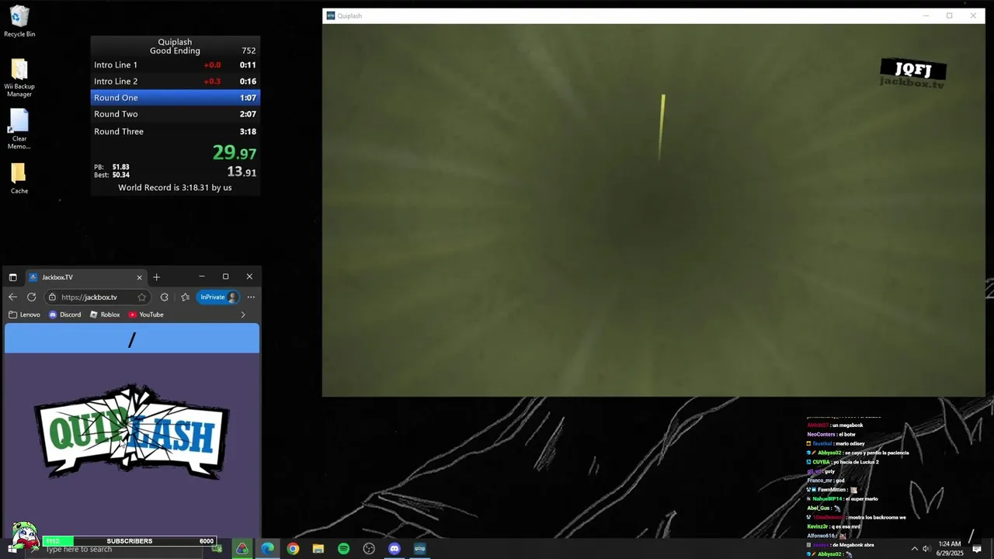
Task: Open Discord from the taskbar
Action: 394,549
